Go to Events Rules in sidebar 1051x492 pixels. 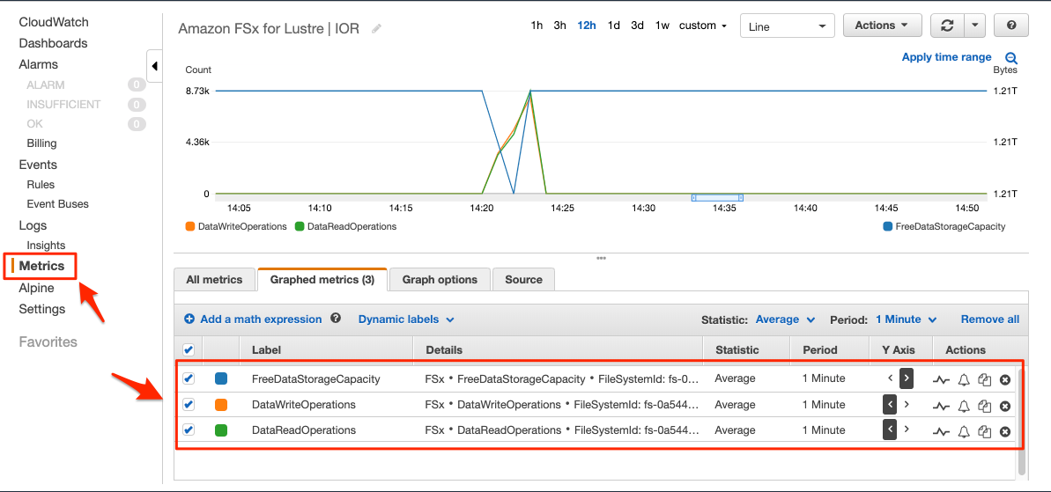pos(41,184)
